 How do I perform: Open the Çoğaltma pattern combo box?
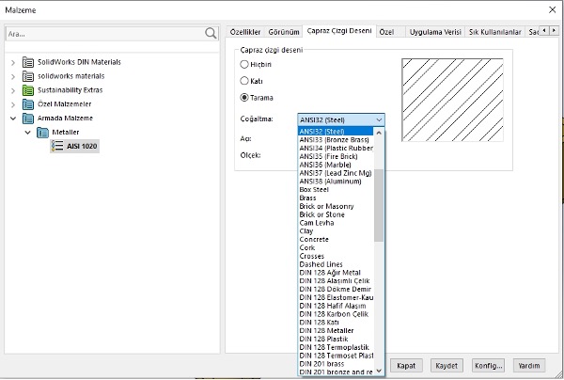coord(341,119)
